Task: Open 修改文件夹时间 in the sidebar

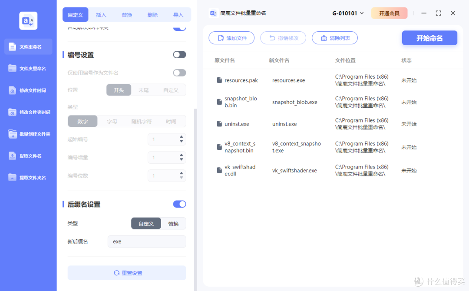Action: click(x=28, y=112)
